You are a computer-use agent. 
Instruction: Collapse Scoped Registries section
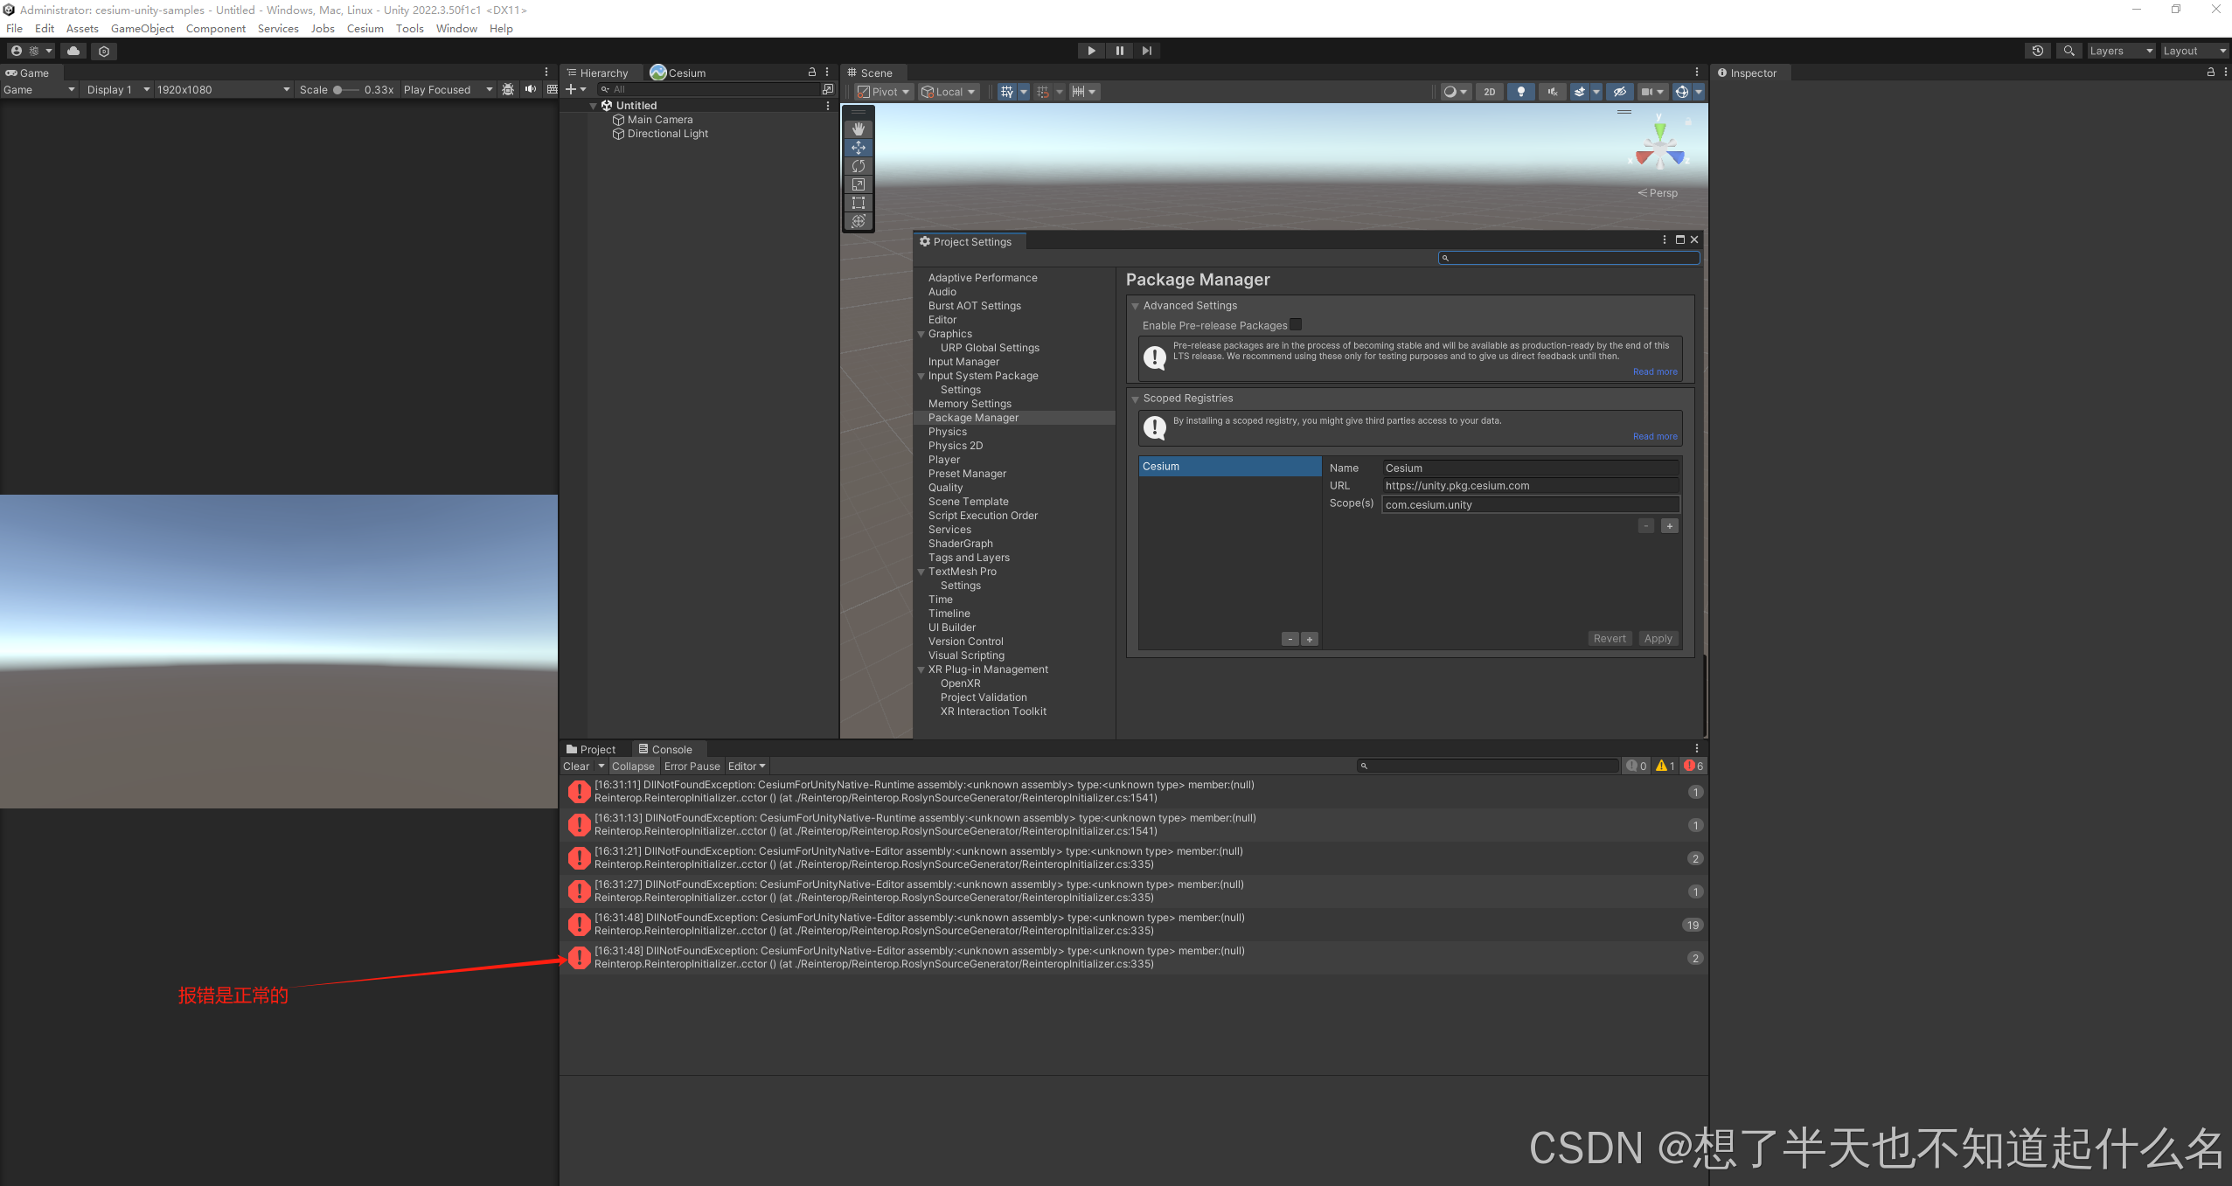[1136, 399]
